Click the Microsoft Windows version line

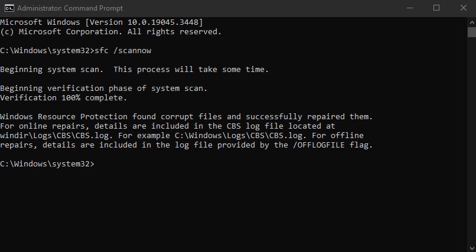(x=102, y=22)
